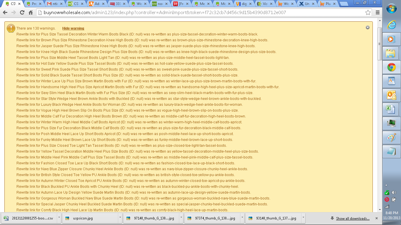Launch Internet Explorer from the taskbar

point(392,25)
